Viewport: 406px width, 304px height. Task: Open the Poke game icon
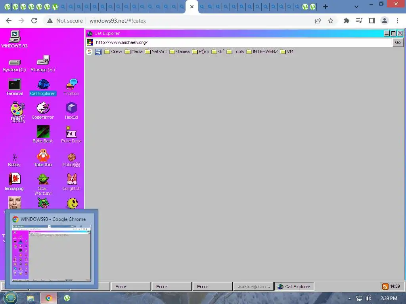pyautogui.click(x=71, y=160)
